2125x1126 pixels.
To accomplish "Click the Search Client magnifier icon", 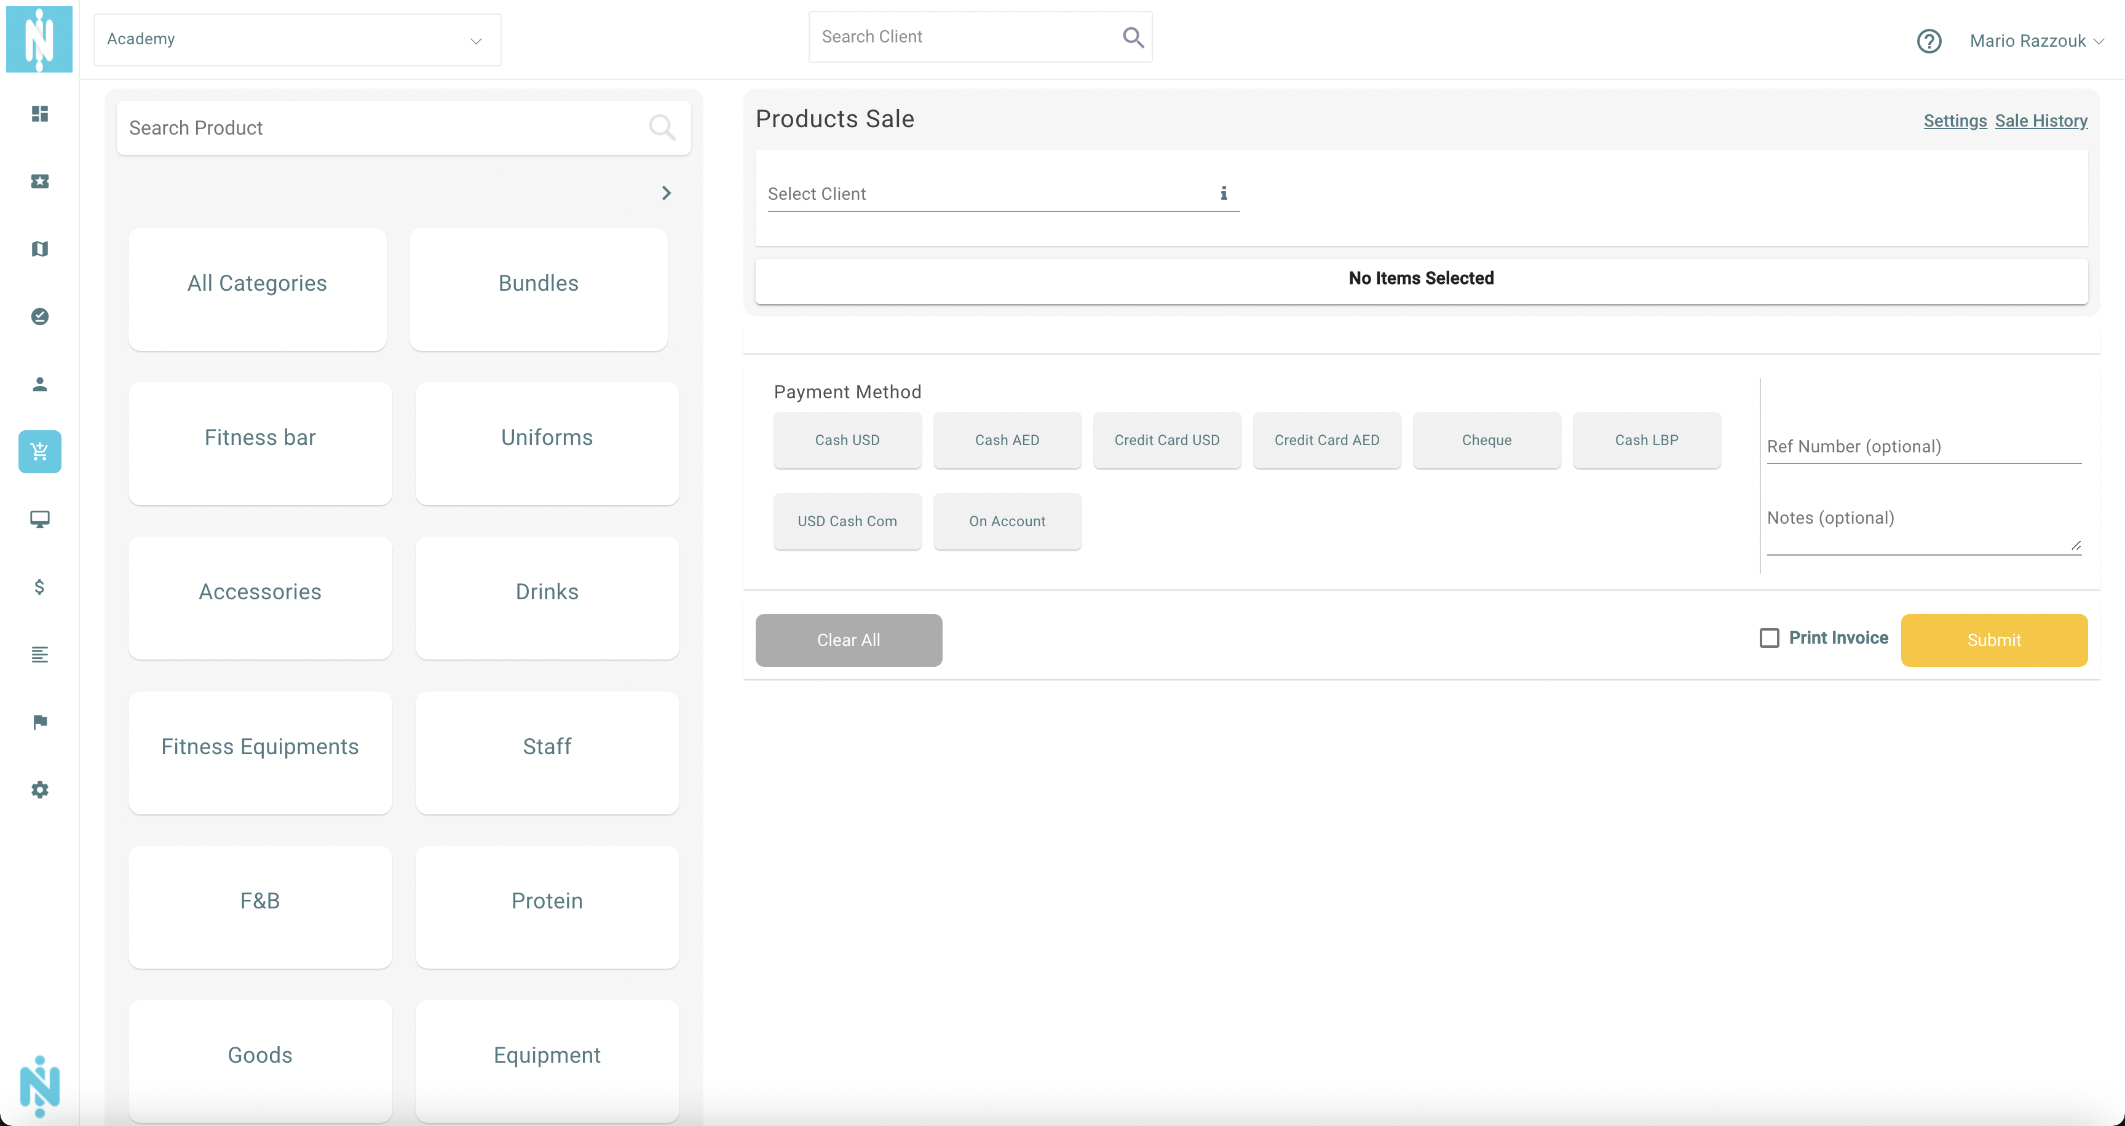I will [x=1133, y=37].
